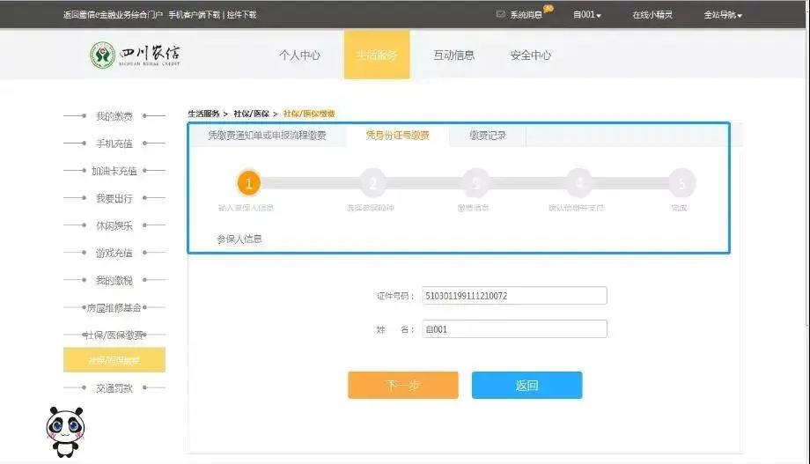Go to 安全中心 in top navigation
Image resolution: width=810 pixels, height=464 pixels.
tap(530, 55)
